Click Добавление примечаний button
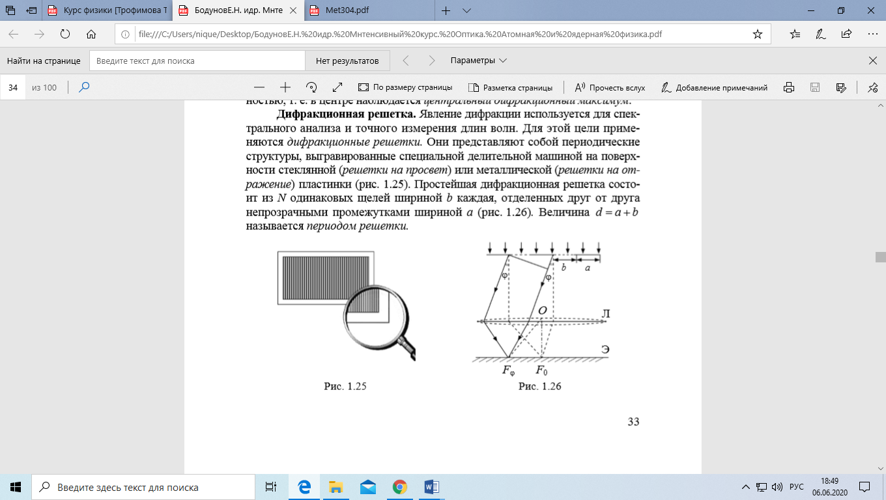This screenshot has height=500, width=886. point(715,87)
